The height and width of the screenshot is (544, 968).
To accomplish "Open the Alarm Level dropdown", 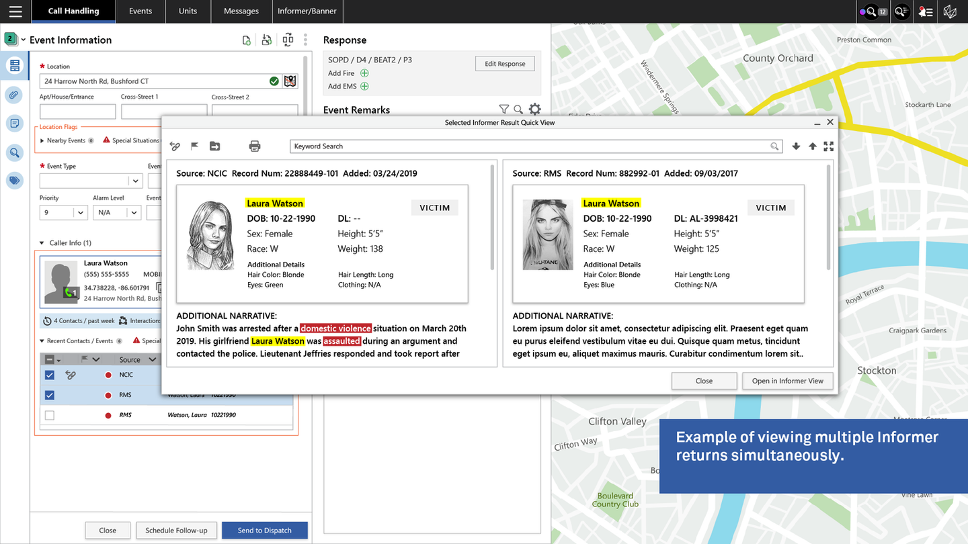I will 116,212.
